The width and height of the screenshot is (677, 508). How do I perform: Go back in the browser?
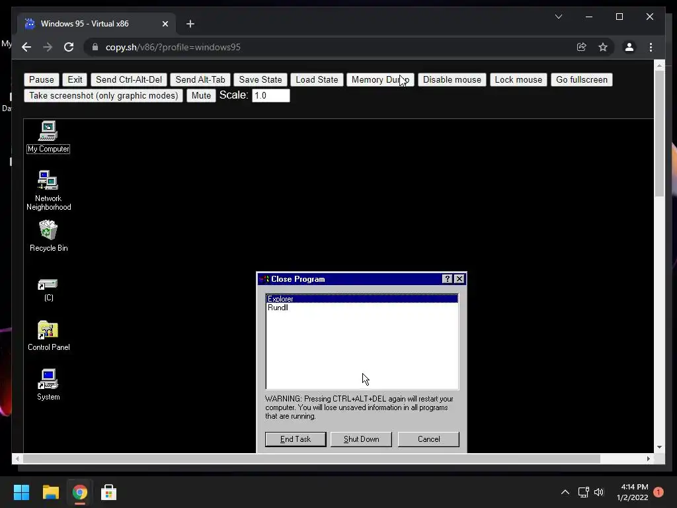coord(26,47)
